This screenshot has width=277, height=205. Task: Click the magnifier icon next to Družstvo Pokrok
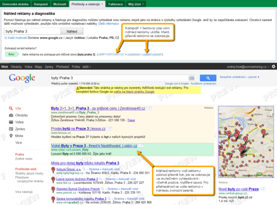pos(102,189)
